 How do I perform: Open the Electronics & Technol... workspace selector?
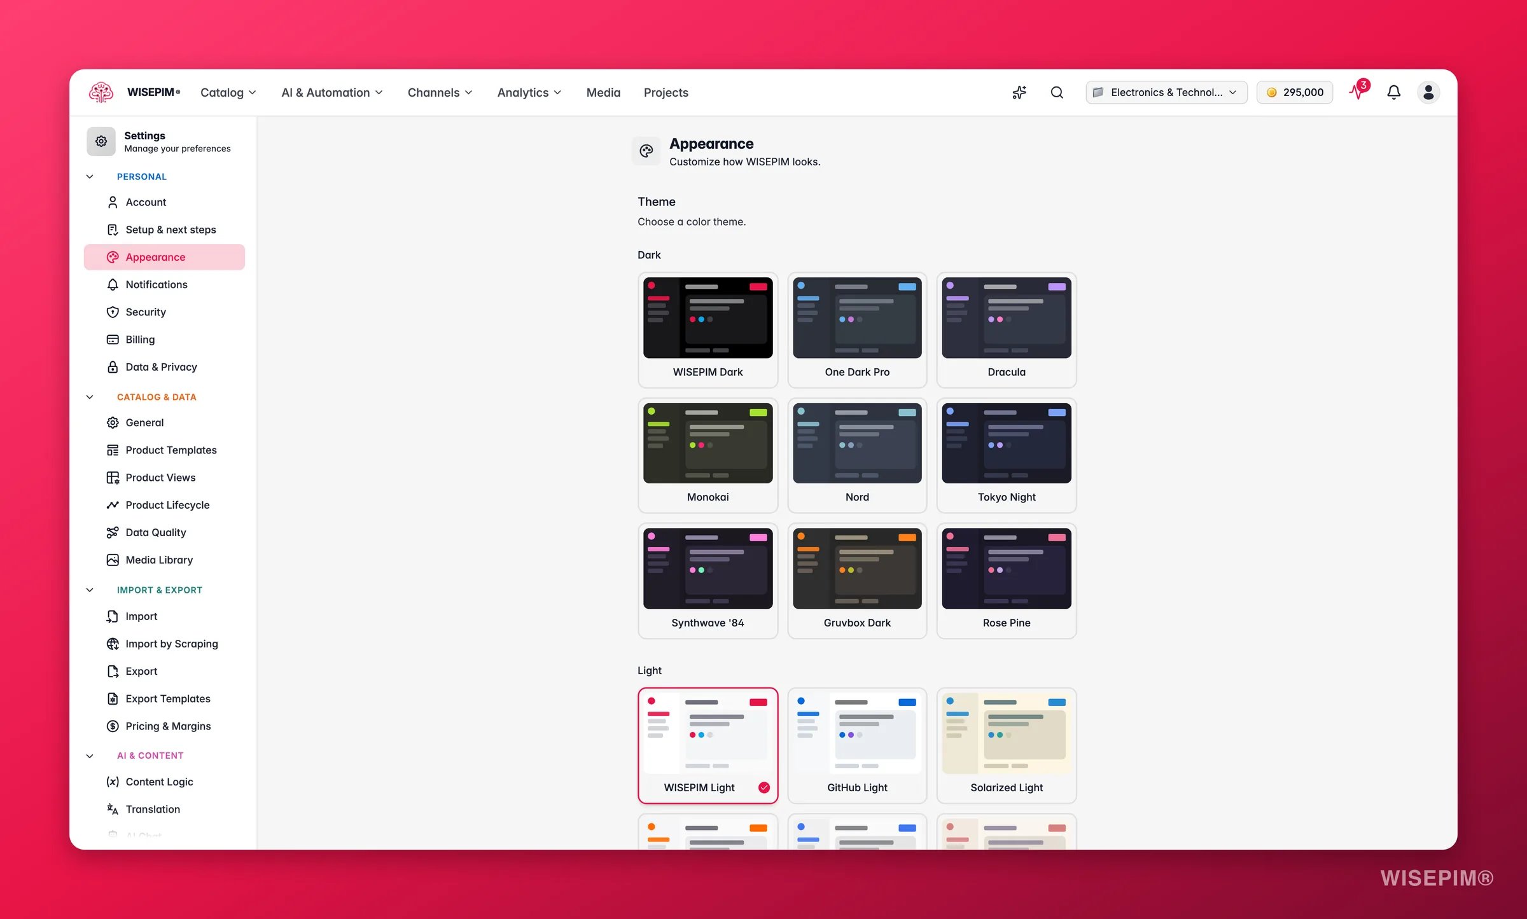1166,92
